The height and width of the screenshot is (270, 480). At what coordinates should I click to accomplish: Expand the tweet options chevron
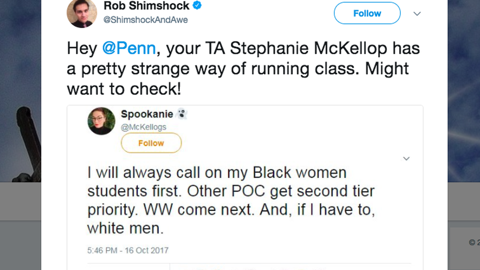pos(417,13)
